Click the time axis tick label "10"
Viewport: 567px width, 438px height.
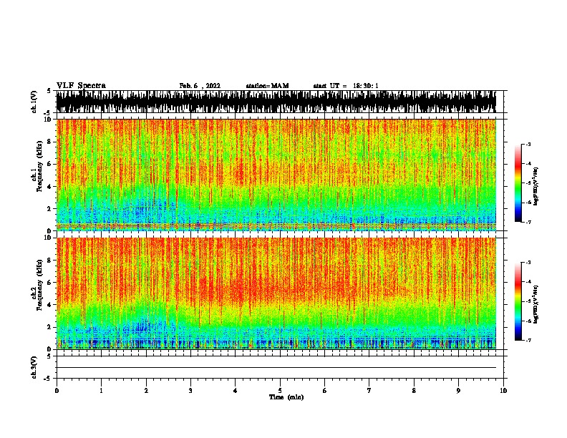click(503, 390)
